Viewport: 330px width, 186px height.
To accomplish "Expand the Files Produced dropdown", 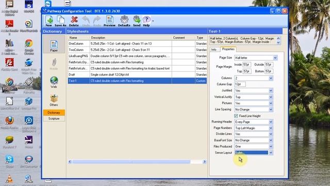I will [271, 146].
